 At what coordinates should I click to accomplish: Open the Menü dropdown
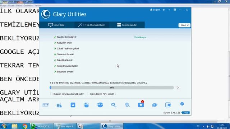point(184,25)
